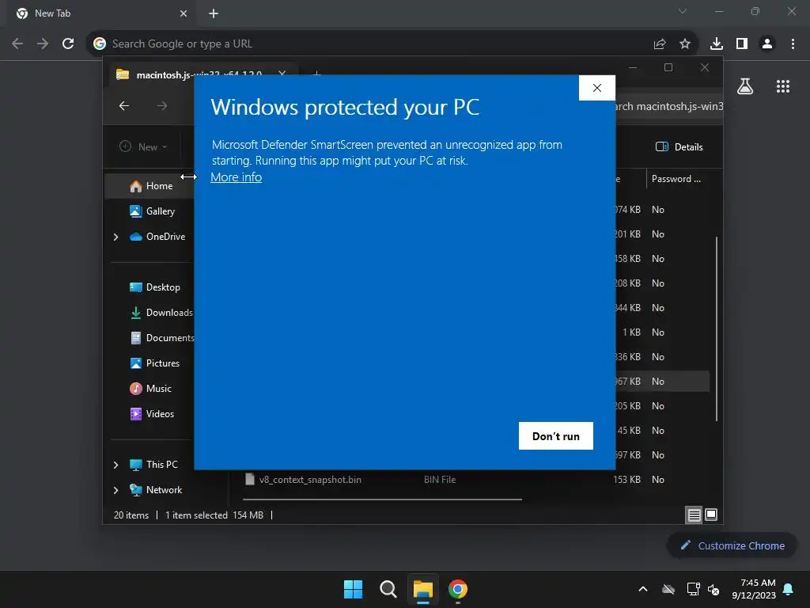Click Chrome taskbar icon

[458, 589]
